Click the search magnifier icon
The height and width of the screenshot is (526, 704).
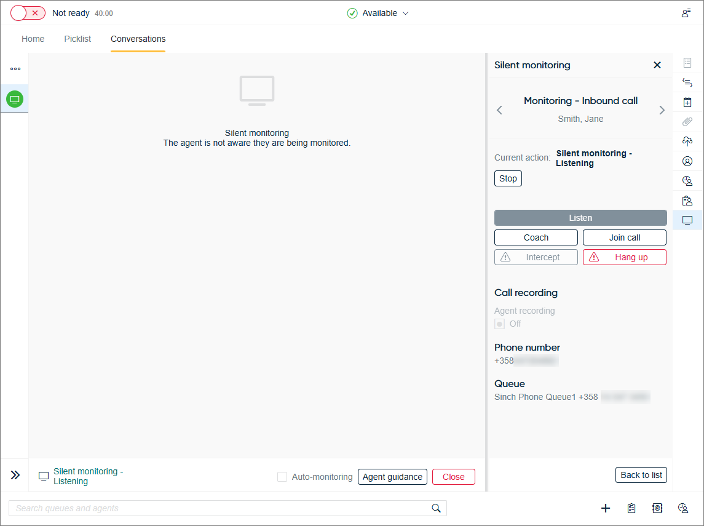pyautogui.click(x=437, y=508)
